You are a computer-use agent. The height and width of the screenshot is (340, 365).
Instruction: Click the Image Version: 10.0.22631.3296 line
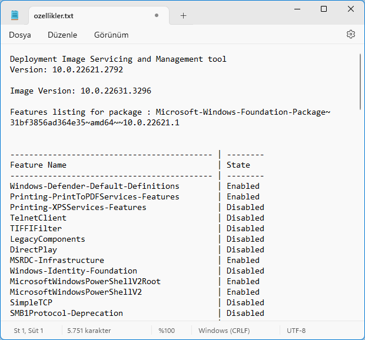81,91
